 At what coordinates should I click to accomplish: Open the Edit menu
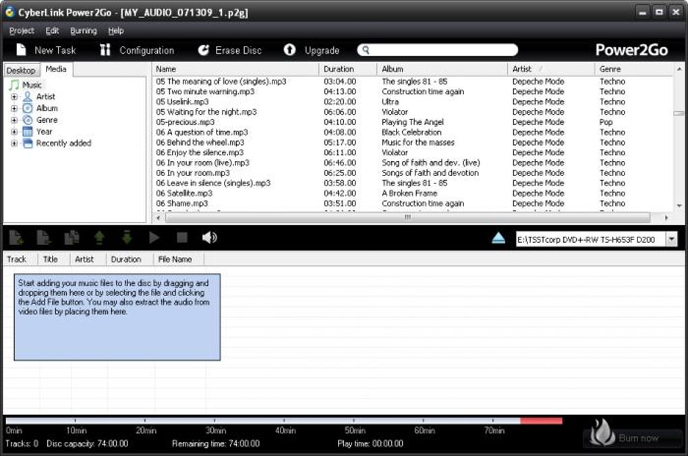click(52, 31)
